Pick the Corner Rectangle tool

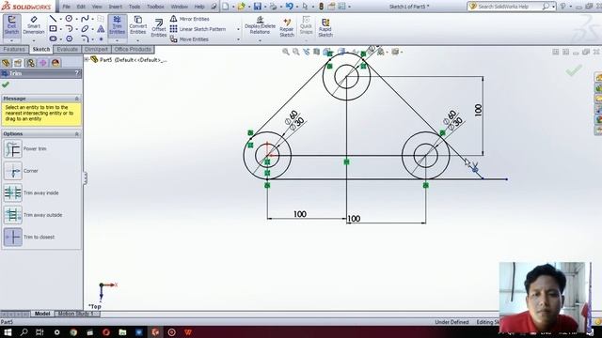[53, 29]
